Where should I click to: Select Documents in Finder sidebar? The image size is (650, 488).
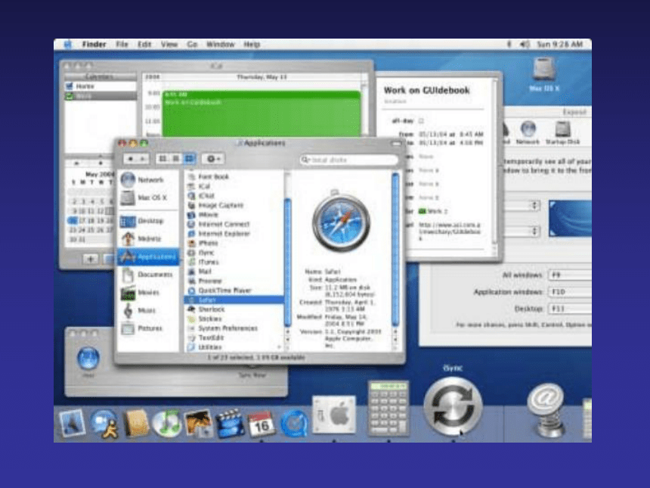147,275
